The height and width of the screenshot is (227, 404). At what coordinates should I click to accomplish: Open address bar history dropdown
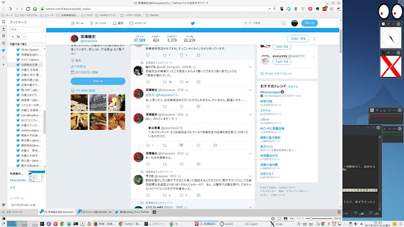click(x=270, y=9)
